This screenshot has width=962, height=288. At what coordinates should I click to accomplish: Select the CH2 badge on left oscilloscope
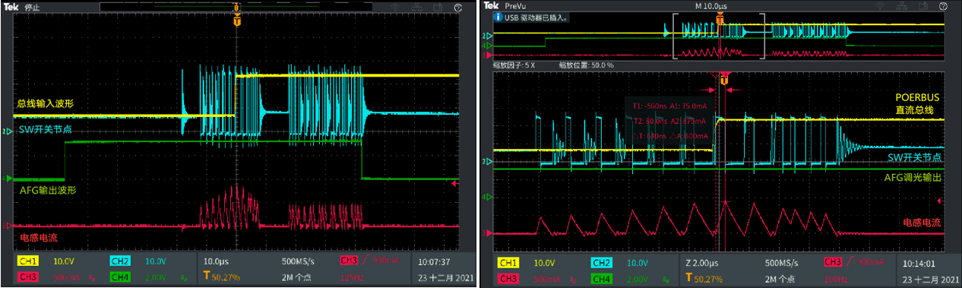119,261
